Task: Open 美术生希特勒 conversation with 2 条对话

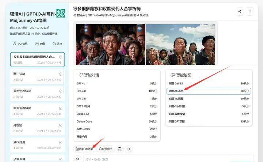Action: tap(37, 94)
